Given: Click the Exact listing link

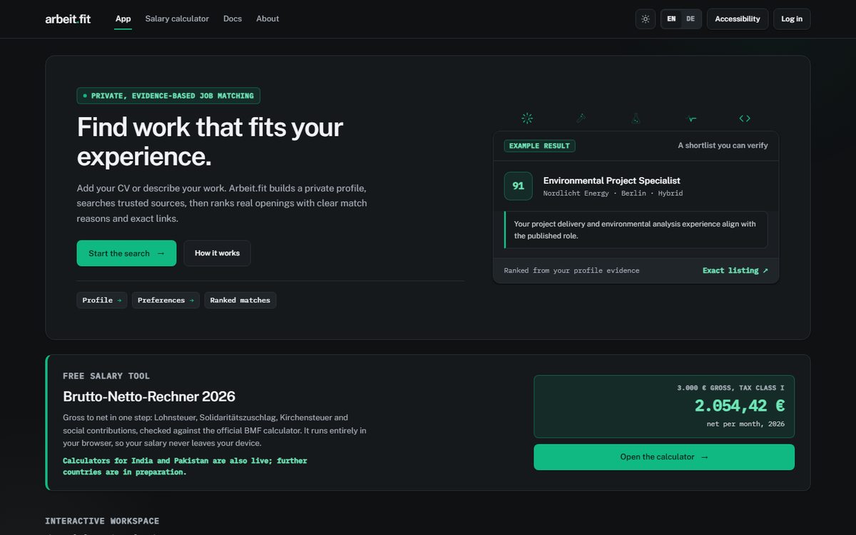Looking at the screenshot, I should tap(735, 270).
